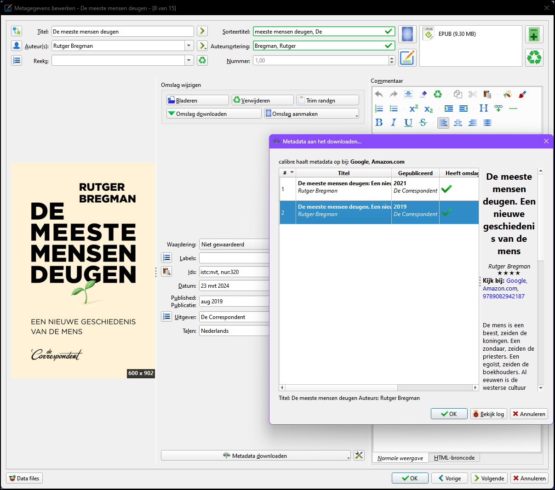Viewport: 555px width, 490px height.
Task: Toggle left text alignment
Action: click(443, 123)
